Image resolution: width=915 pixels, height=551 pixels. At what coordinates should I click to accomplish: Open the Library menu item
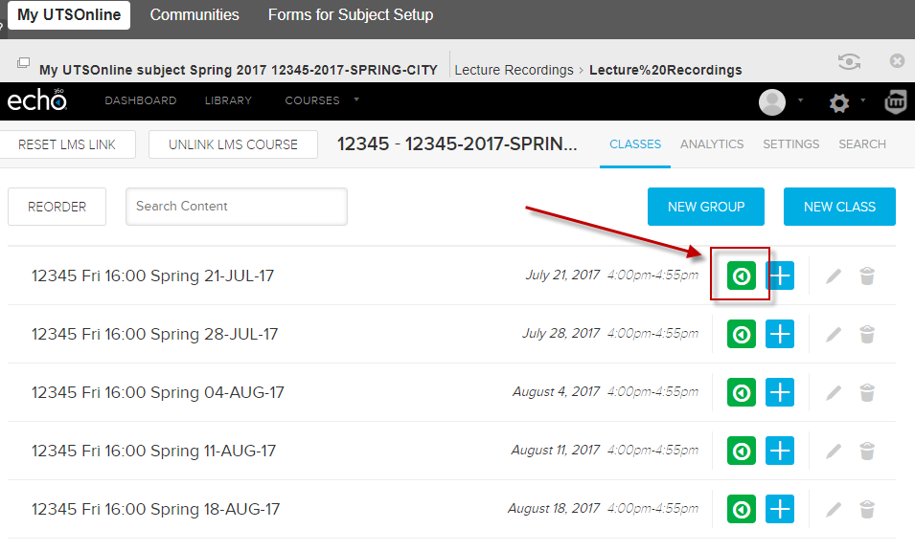[x=228, y=100]
